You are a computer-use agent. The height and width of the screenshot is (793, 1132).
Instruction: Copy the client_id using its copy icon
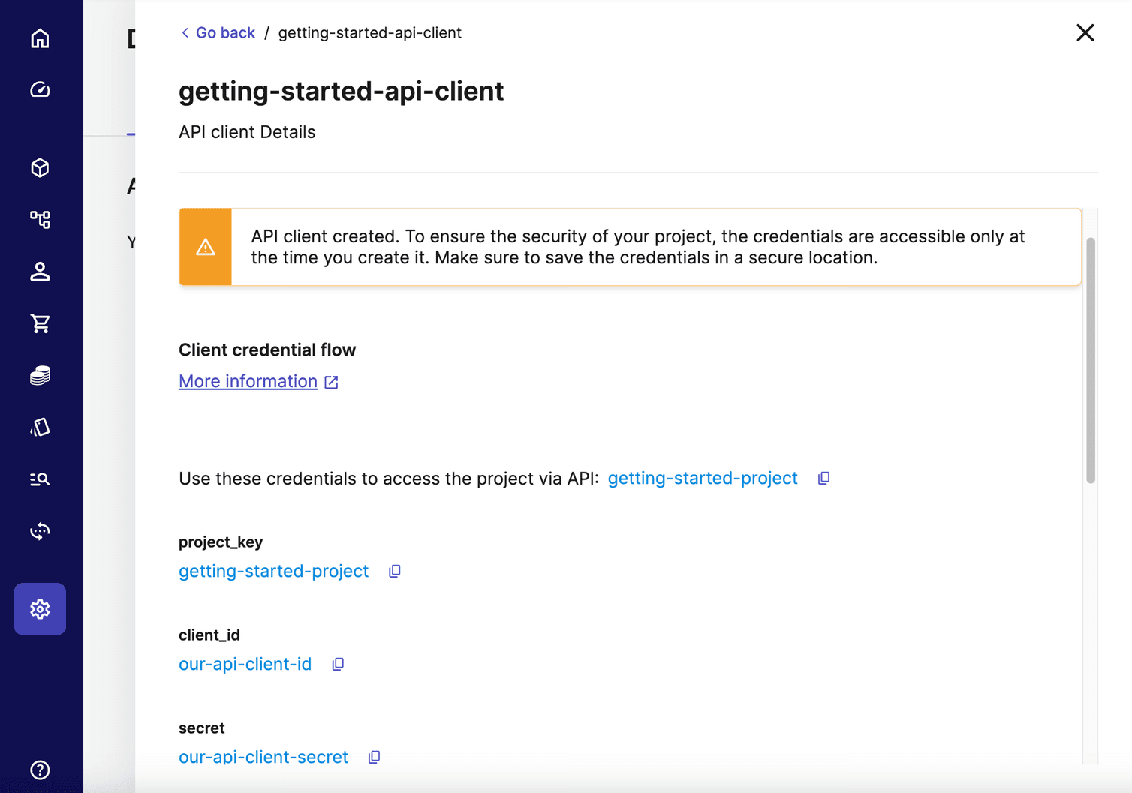337,664
